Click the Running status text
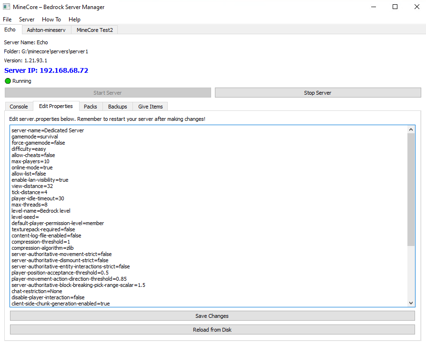426x344 pixels. tap(22, 81)
